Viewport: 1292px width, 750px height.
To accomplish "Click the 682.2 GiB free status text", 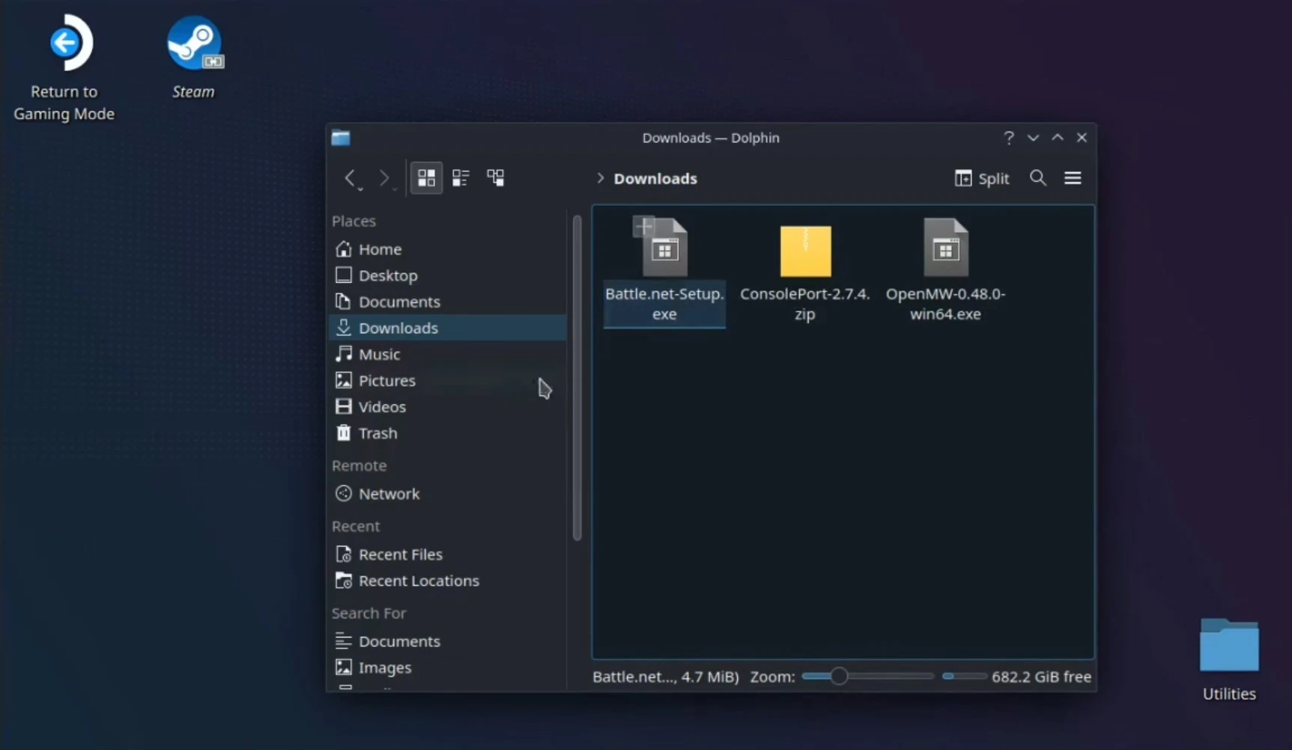I will (x=1041, y=677).
